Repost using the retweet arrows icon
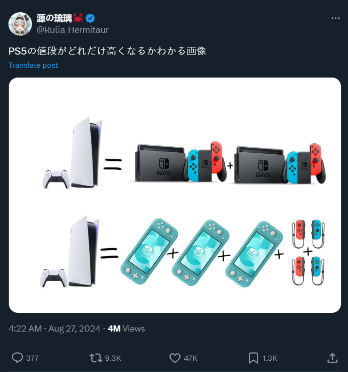The height and width of the screenshot is (372, 348). coord(95,358)
